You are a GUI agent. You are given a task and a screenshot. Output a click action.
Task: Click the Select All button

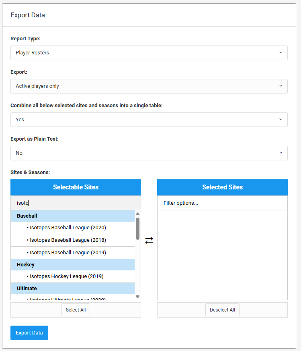76,310
